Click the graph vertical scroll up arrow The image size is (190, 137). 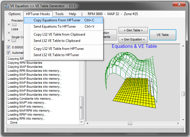coord(183,46)
